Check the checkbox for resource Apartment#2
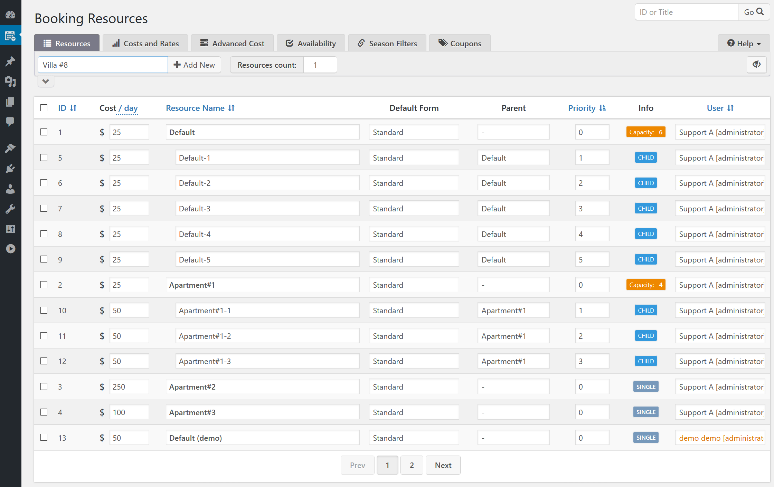Image resolution: width=774 pixels, height=487 pixels. [44, 386]
